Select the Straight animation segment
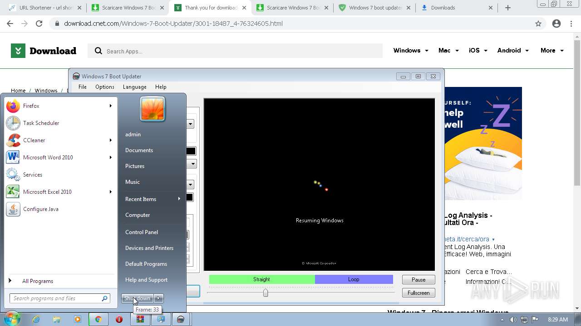 point(262,279)
